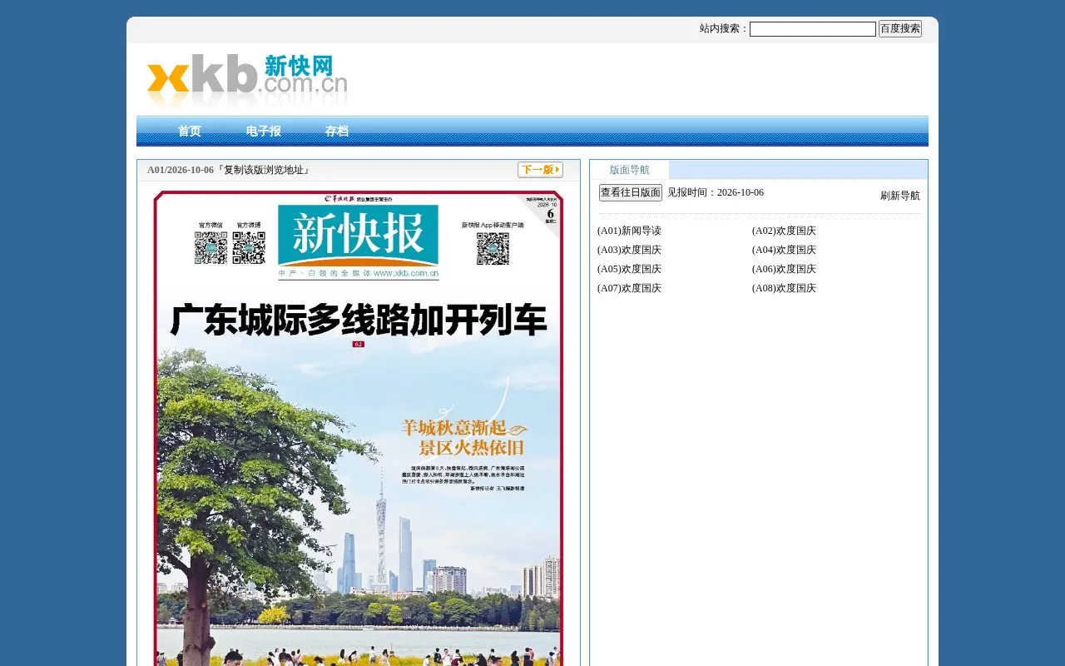Open page (A03)欢度国庆

pos(629,250)
